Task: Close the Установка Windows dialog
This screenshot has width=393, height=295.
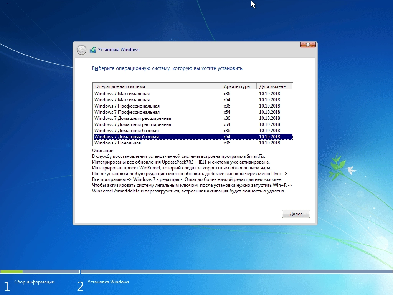Action: click(x=308, y=45)
